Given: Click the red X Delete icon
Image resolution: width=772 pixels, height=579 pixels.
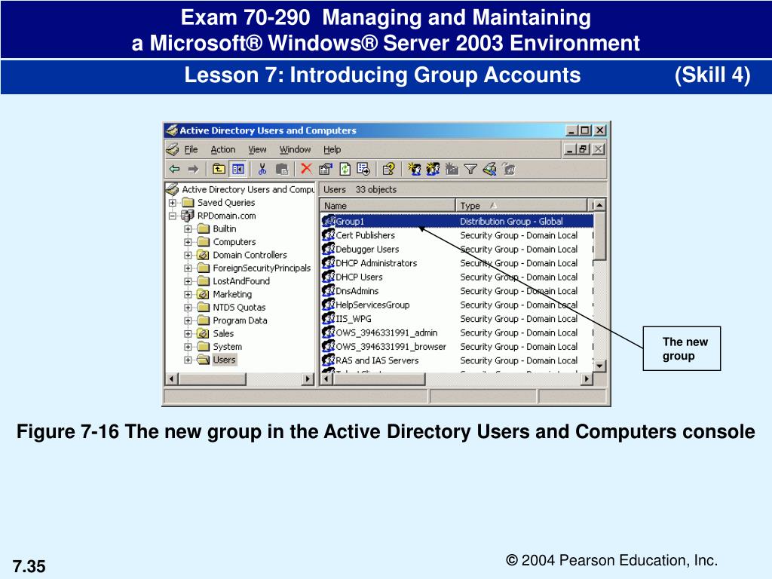Looking at the screenshot, I should coord(306,169).
